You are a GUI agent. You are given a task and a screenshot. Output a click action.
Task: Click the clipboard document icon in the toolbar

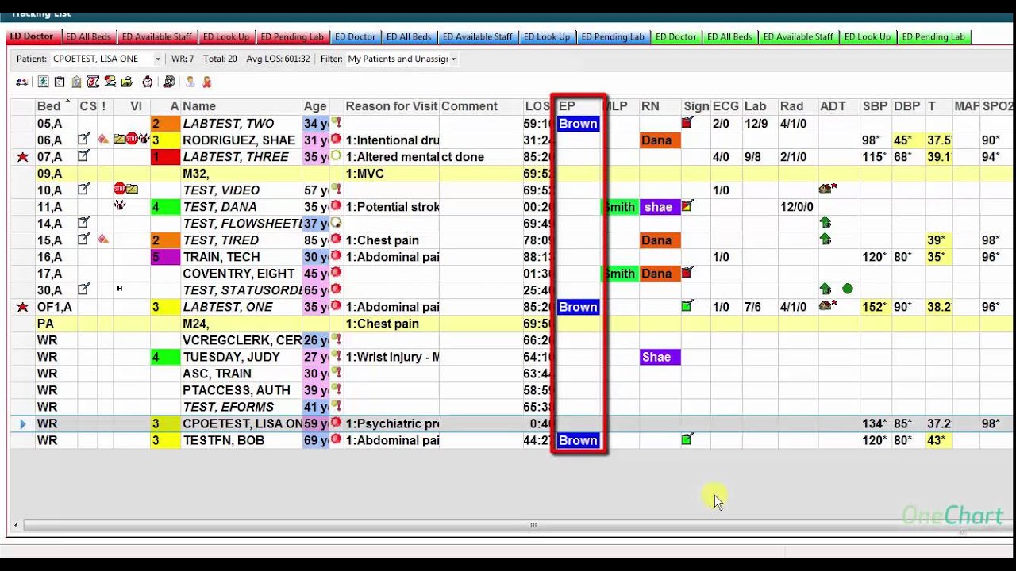(x=76, y=82)
